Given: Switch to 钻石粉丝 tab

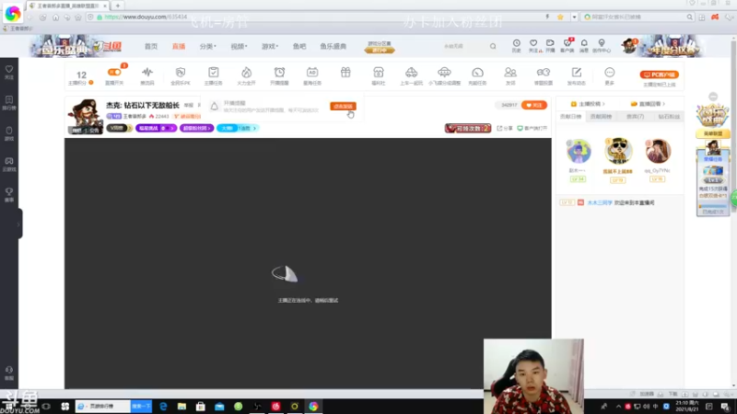Looking at the screenshot, I should click(669, 117).
